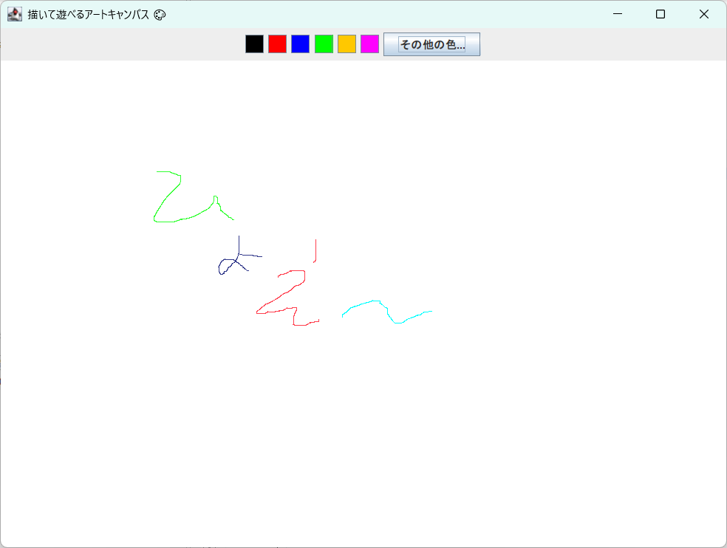Image resolution: width=727 pixels, height=548 pixels.
Task: Click the title bar text 描いて遊べるアートキャンバス
Action: click(89, 13)
